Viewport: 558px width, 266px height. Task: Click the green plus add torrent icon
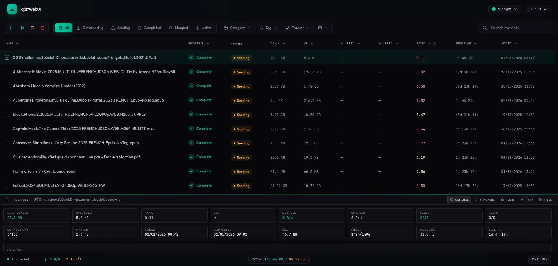(11, 28)
